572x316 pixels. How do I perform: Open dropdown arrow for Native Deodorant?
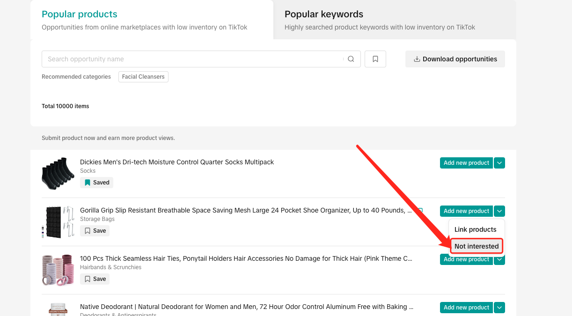(499, 308)
